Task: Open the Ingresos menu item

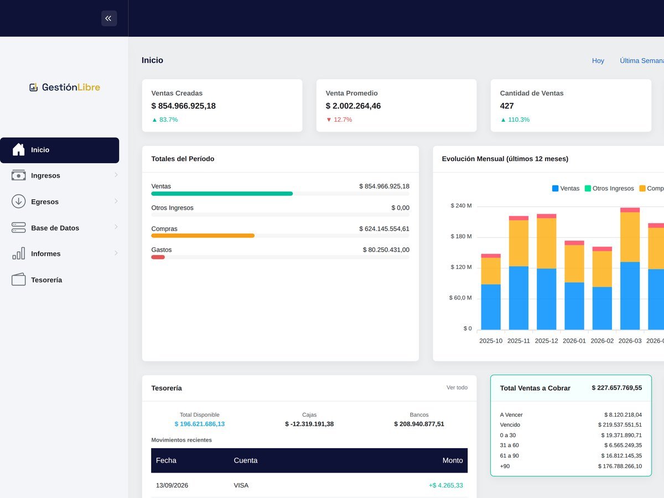Action: point(59,175)
